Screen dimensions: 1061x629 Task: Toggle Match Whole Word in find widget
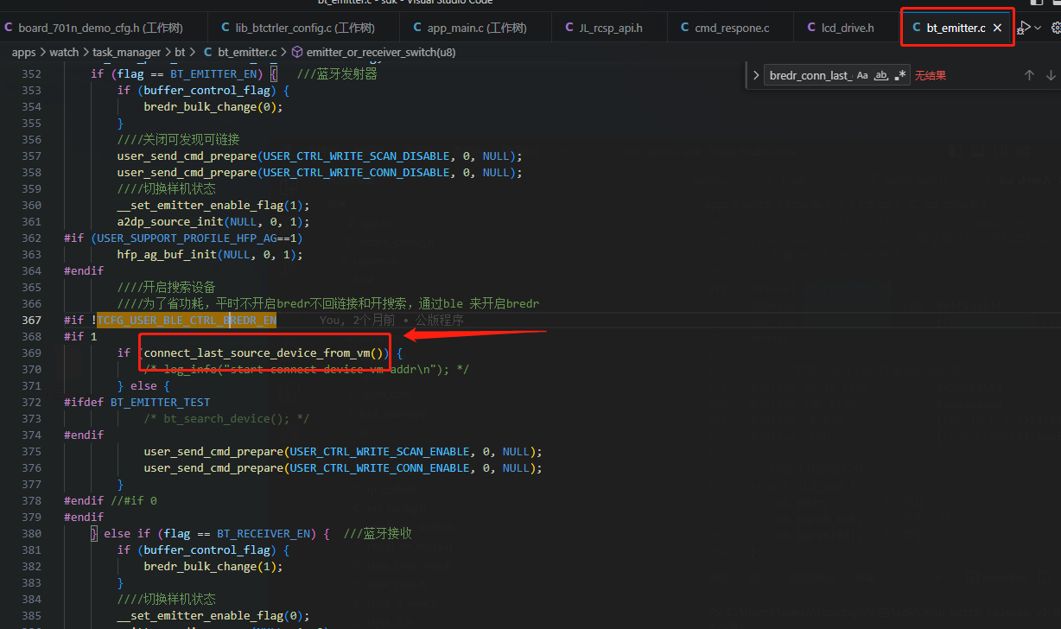pos(881,75)
